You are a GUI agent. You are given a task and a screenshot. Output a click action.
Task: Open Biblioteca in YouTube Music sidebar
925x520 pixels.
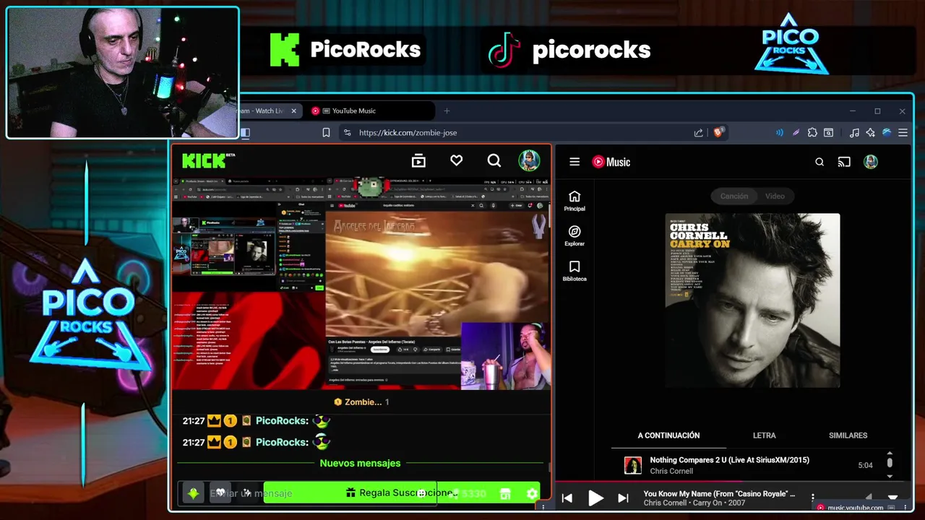click(575, 272)
